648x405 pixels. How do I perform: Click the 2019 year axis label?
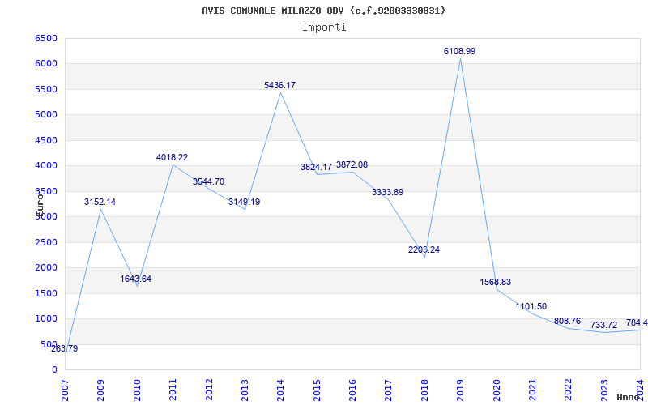tap(460, 390)
